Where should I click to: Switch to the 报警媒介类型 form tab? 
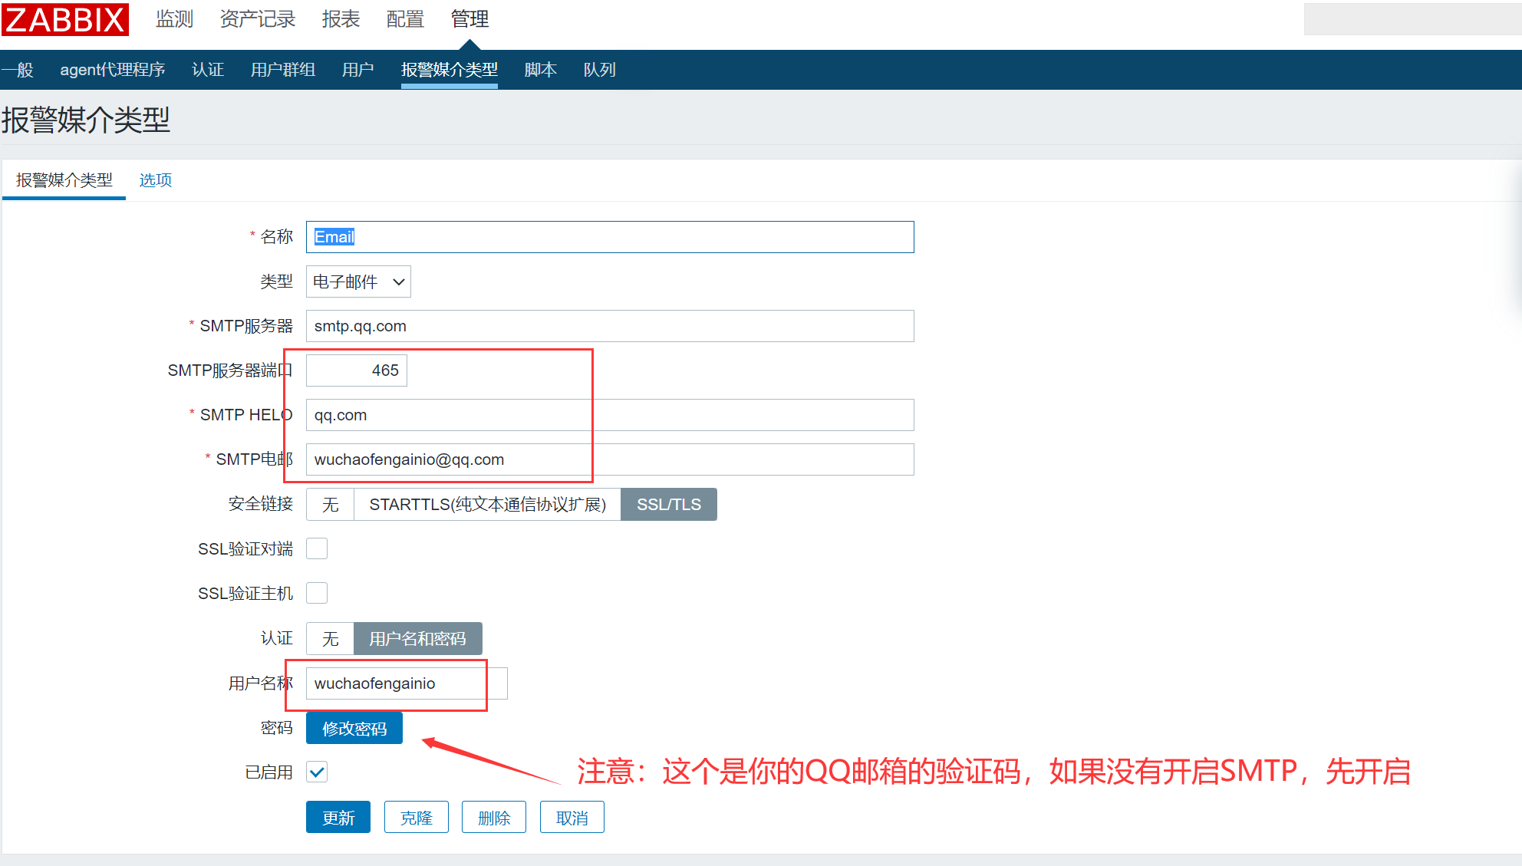click(x=64, y=180)
